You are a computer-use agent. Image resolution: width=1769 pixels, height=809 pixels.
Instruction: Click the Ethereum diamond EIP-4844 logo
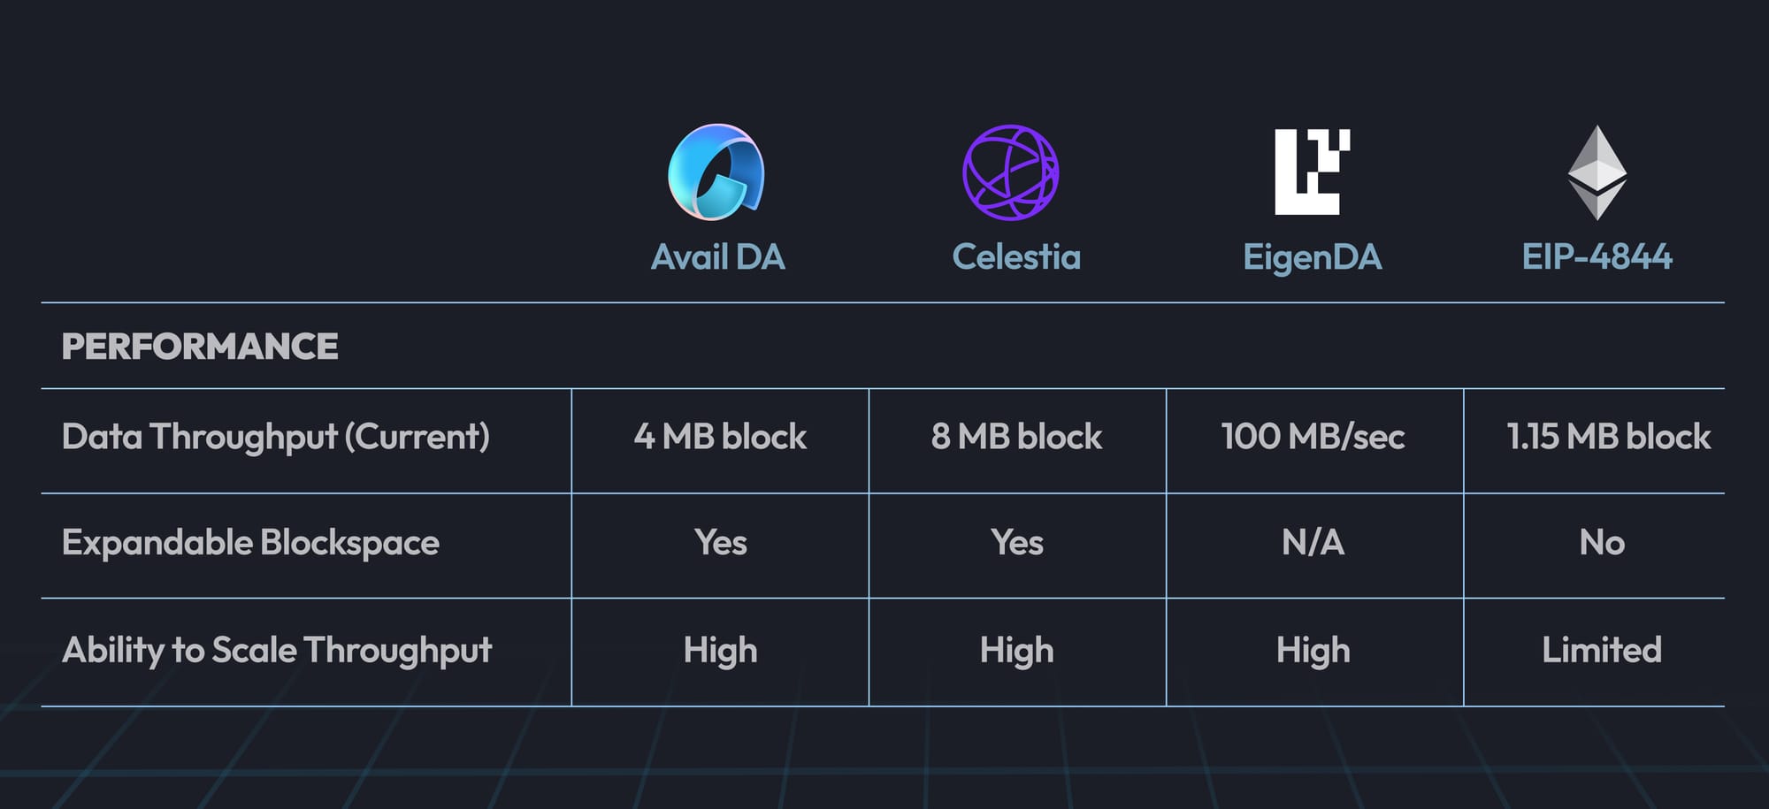(1597, 172)
